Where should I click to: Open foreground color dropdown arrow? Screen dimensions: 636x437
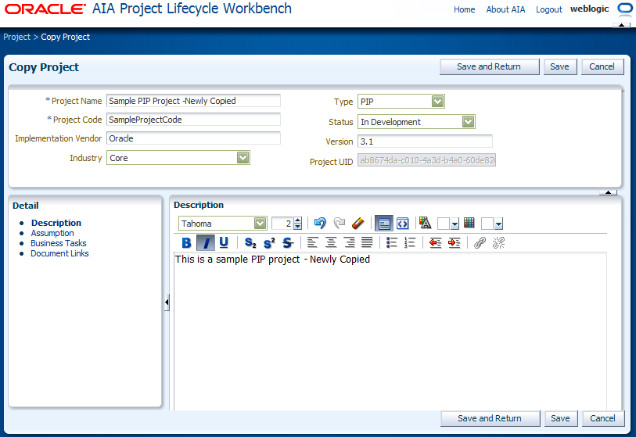(x=455, y=224)
